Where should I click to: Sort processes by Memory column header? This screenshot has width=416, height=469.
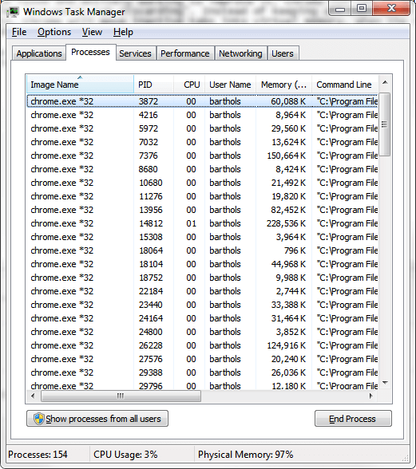(x=283, y=85)
